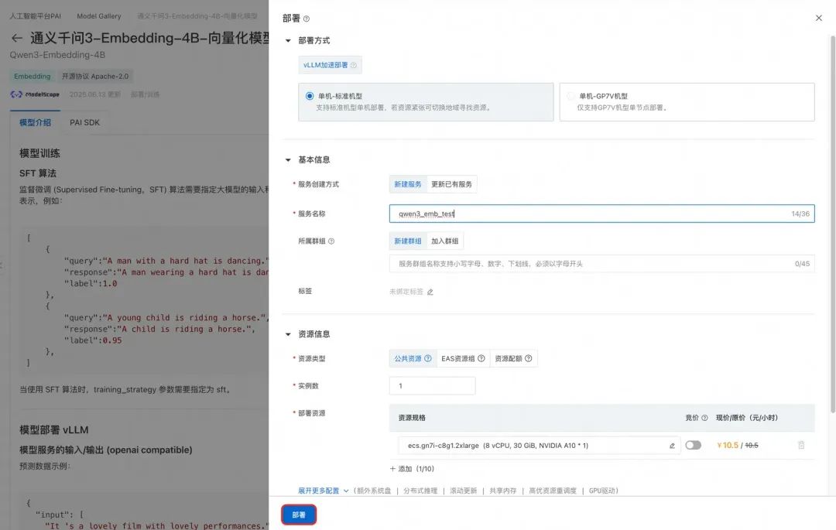Viewport: 836px width, 530px height.
Task: Select 更新已有服务 creation mode
Action: [451, 184]
